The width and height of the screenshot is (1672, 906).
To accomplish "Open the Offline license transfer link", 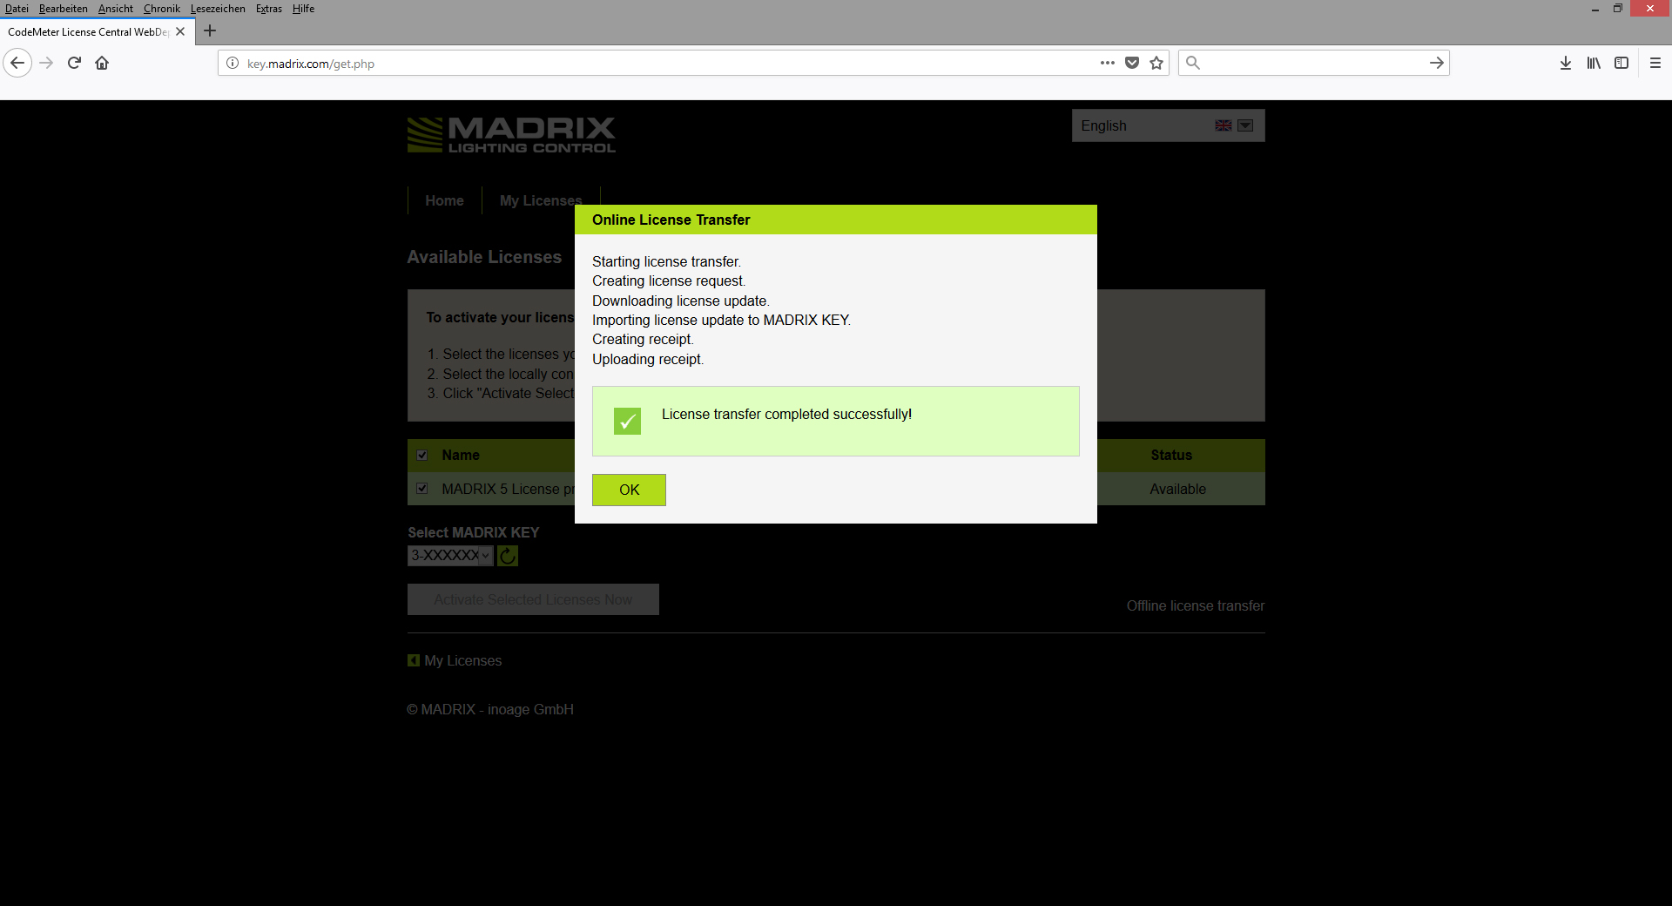I will (x=1195, y=605).
